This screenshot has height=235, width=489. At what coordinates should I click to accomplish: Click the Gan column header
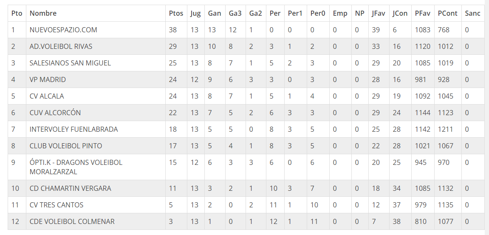[x=215, y=14]
